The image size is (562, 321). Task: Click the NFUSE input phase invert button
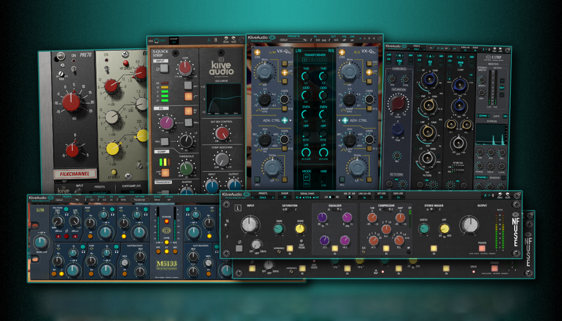point(239,248)
